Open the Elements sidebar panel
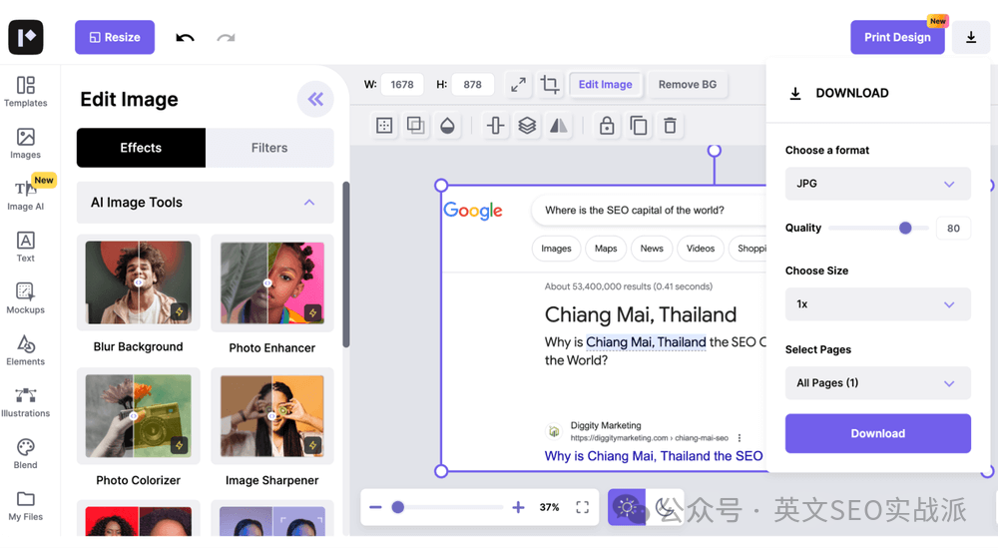 point(26,350)
